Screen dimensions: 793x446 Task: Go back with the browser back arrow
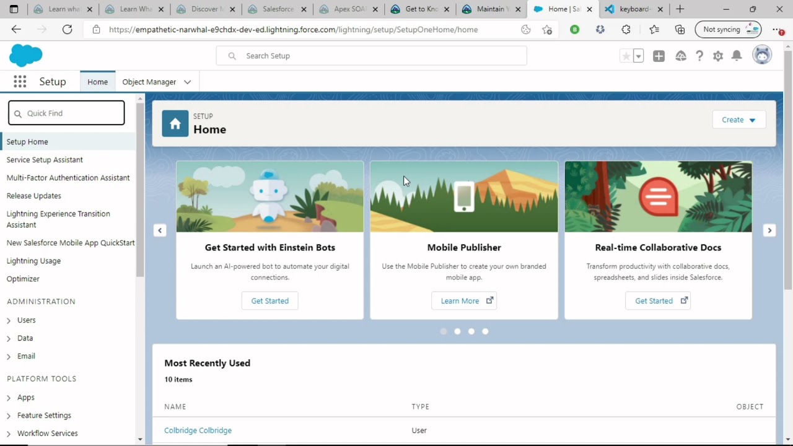[16, 29]
